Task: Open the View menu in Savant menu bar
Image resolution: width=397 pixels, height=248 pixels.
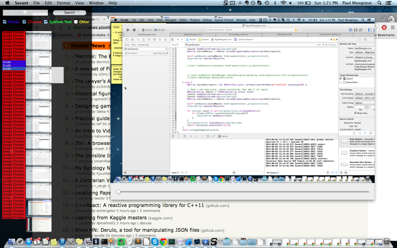Action: click(79, 3)
